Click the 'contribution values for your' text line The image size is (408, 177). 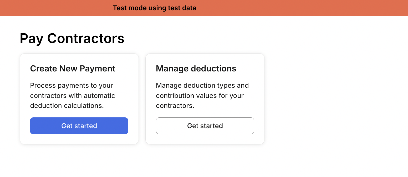[200, 96]
